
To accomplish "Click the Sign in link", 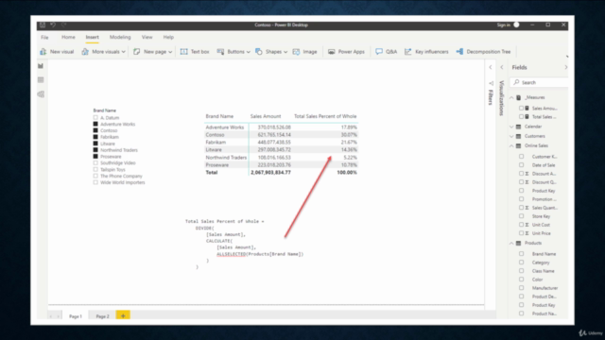I will pyautogui.click(x=504, y=25).
